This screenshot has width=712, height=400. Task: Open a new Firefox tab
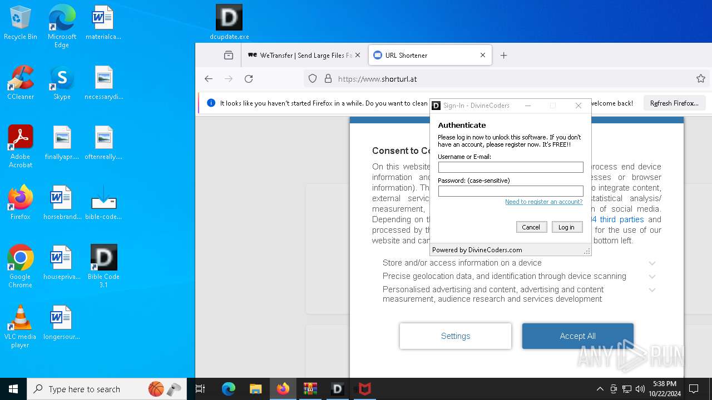pyautogui.click(x=503, y=55)
